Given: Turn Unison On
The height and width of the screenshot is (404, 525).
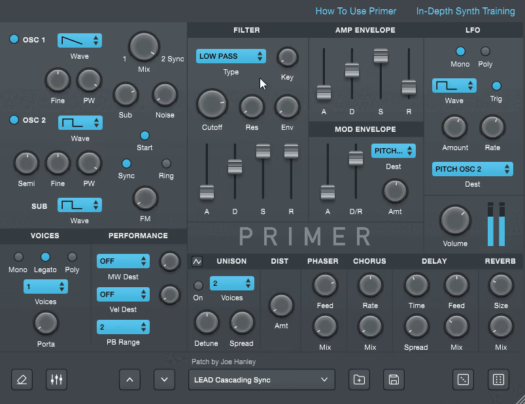Looking at the screenshot, I should coord(198,285).
